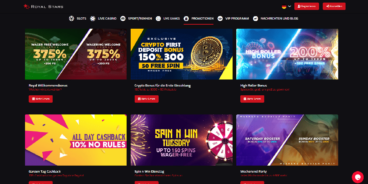Open the Nachrichten und Blog icon
The height and width of the screenshot is (184, 368).
(x=256, y=18)
